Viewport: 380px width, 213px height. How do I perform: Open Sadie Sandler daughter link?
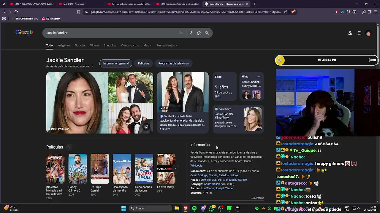click(x=207, y=180)
